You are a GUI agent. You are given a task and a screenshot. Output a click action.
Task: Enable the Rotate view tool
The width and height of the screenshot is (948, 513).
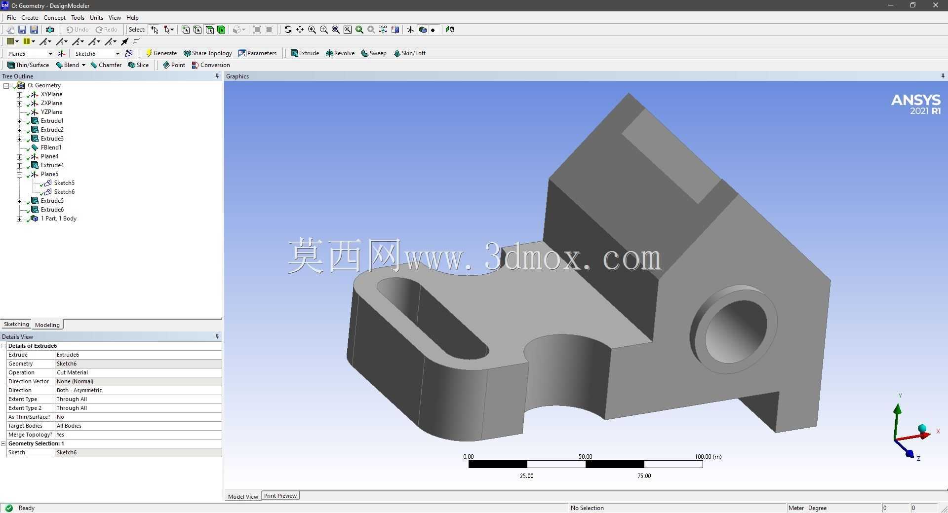click(x=288, y=30)
